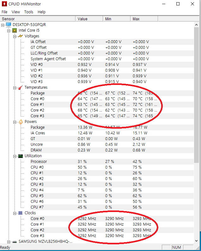Select the VID #0 row

pyautogui.click(x=112, y=65)
